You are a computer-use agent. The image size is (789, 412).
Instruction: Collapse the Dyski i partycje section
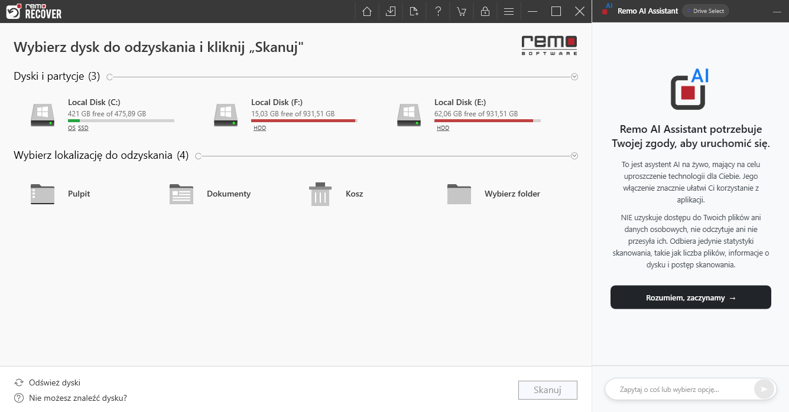574,77
